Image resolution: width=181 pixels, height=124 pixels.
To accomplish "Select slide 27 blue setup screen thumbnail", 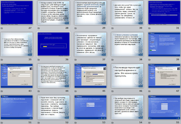I will click(16, 13).
